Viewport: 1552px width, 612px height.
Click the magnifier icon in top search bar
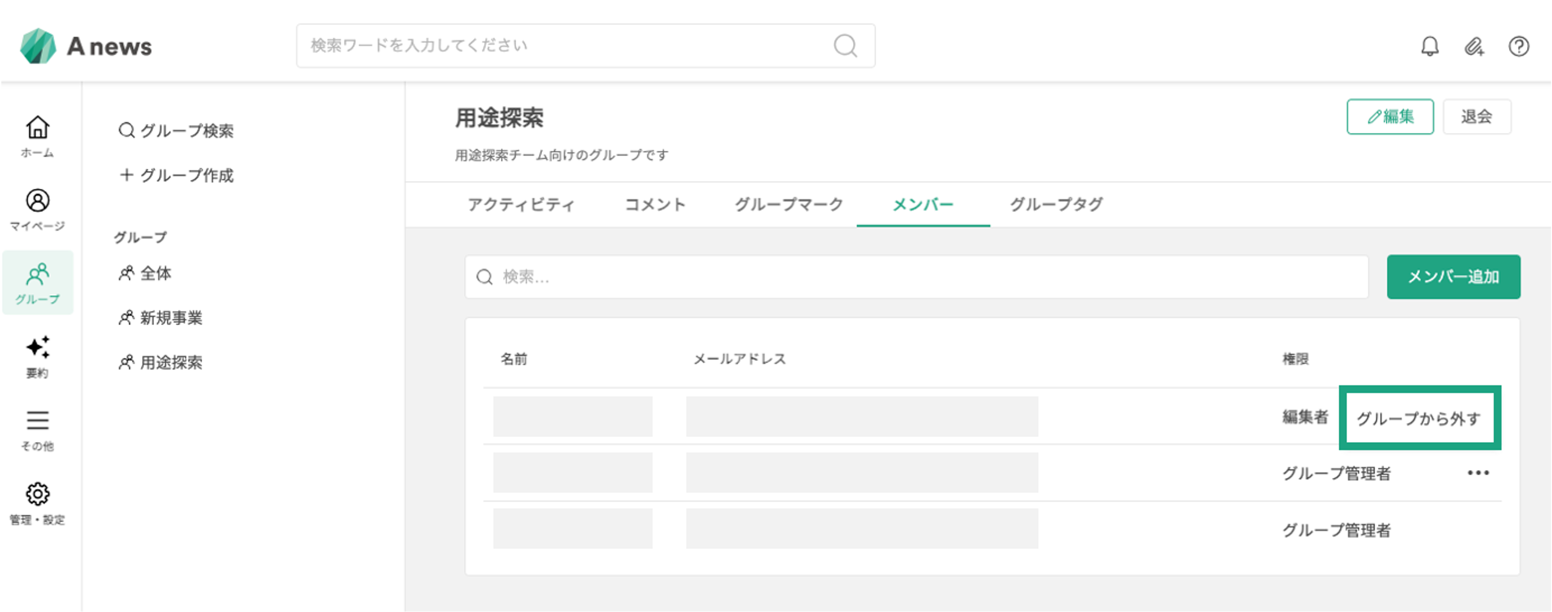point(845,45)
